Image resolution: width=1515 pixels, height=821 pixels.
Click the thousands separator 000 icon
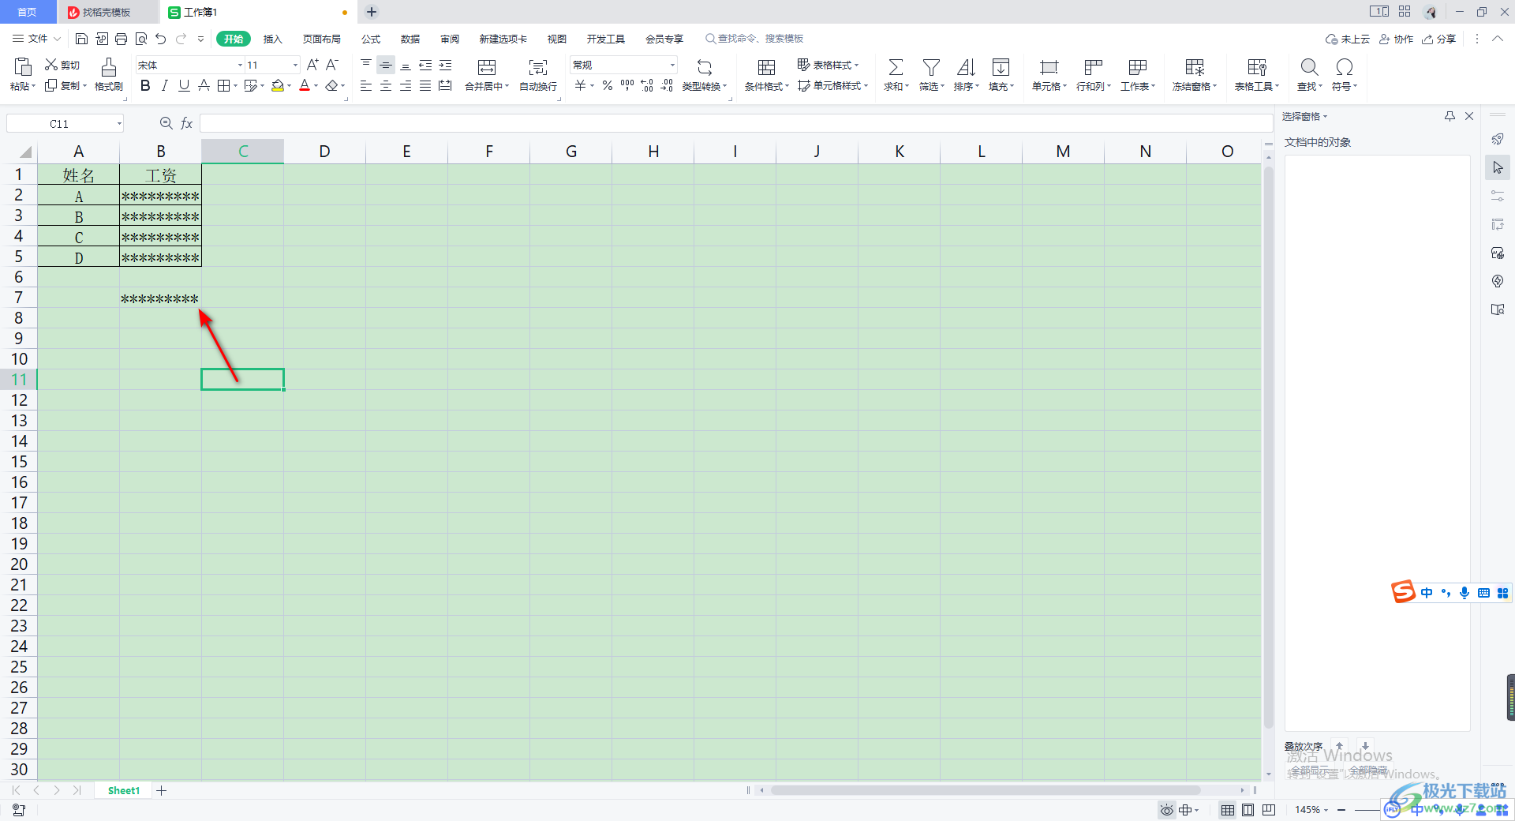pos(627,85)
